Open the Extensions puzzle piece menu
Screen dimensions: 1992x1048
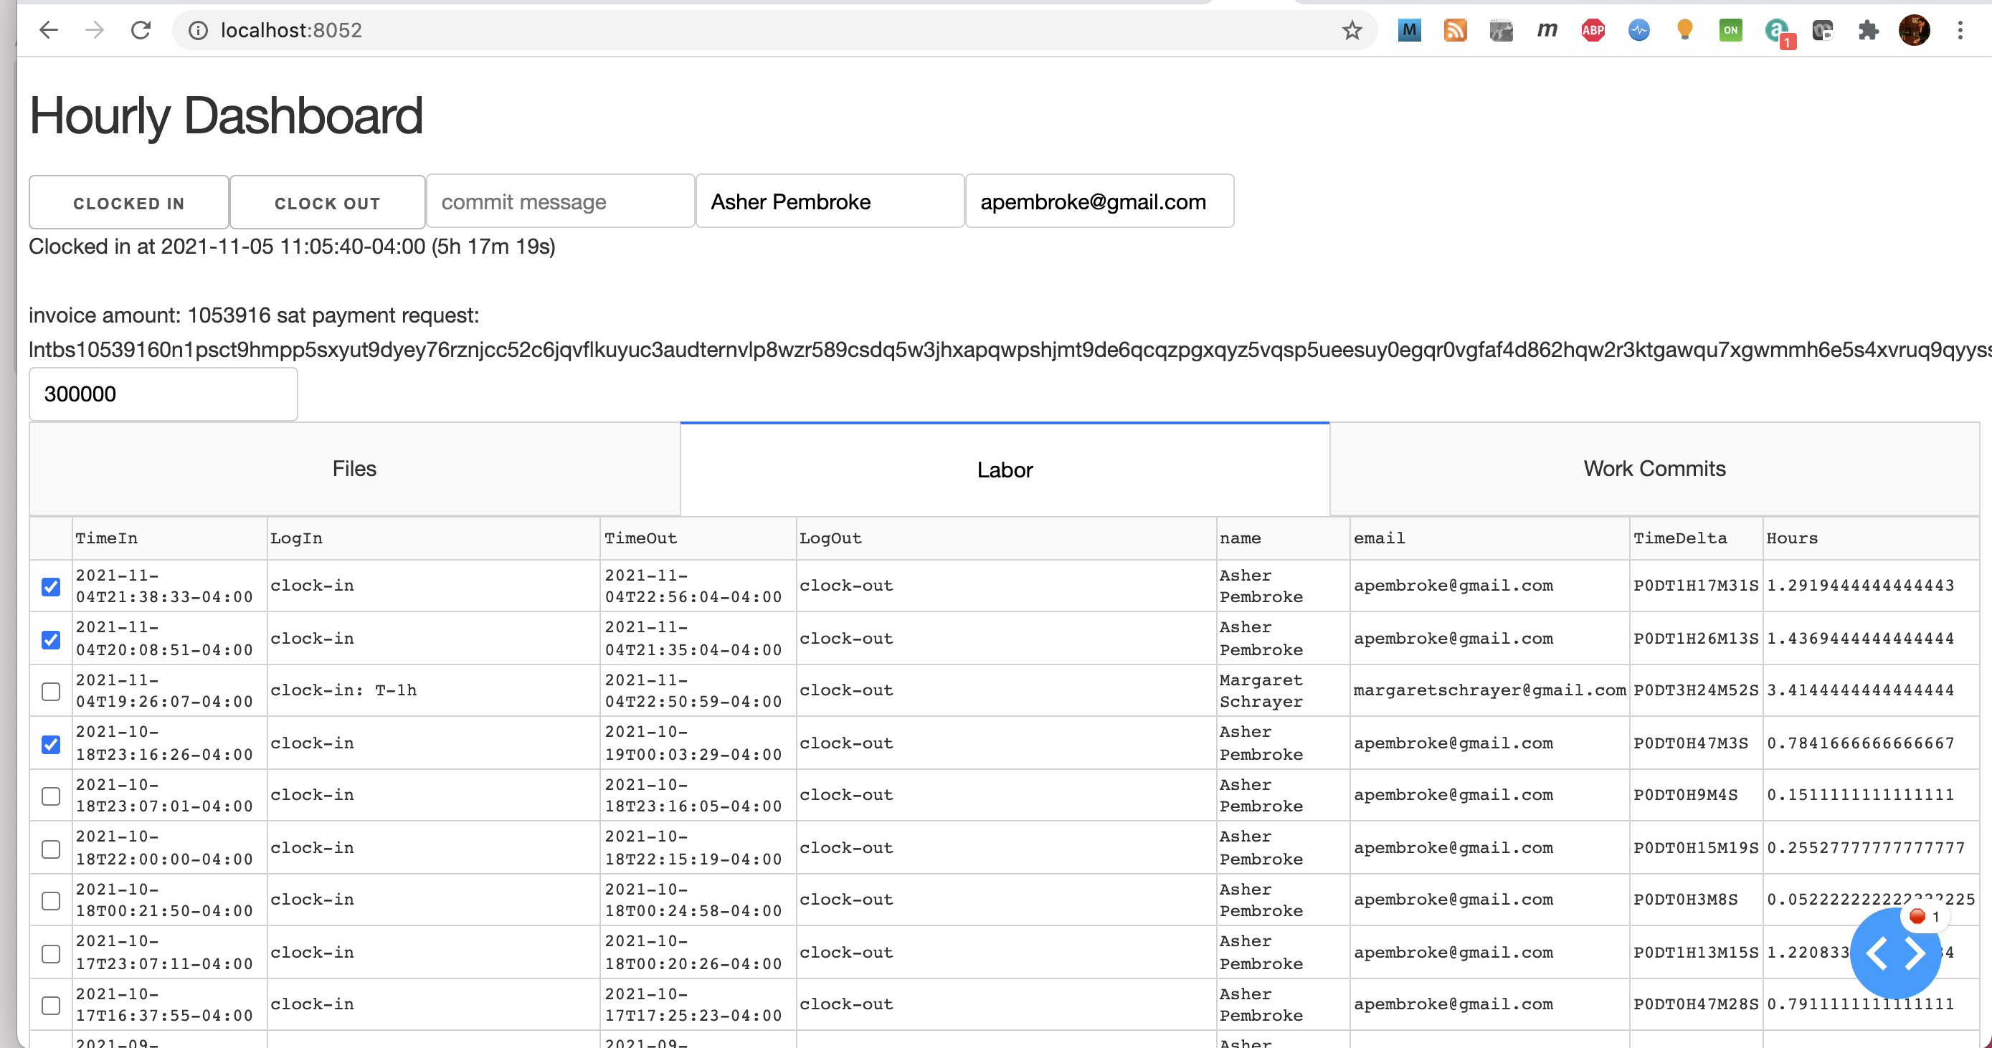[1867, 30]
